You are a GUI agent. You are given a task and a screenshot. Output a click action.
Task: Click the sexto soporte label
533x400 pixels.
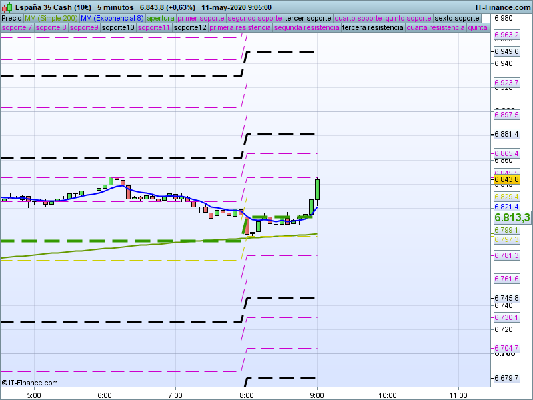coord(456,18)
